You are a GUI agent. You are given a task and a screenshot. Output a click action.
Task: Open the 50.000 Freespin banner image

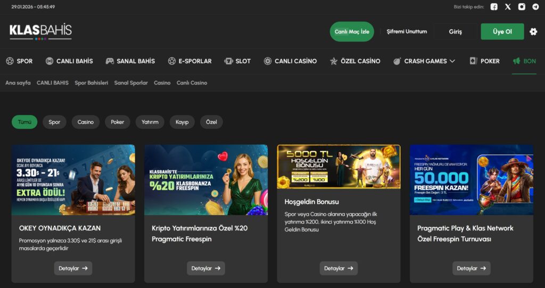pos(472,180)
